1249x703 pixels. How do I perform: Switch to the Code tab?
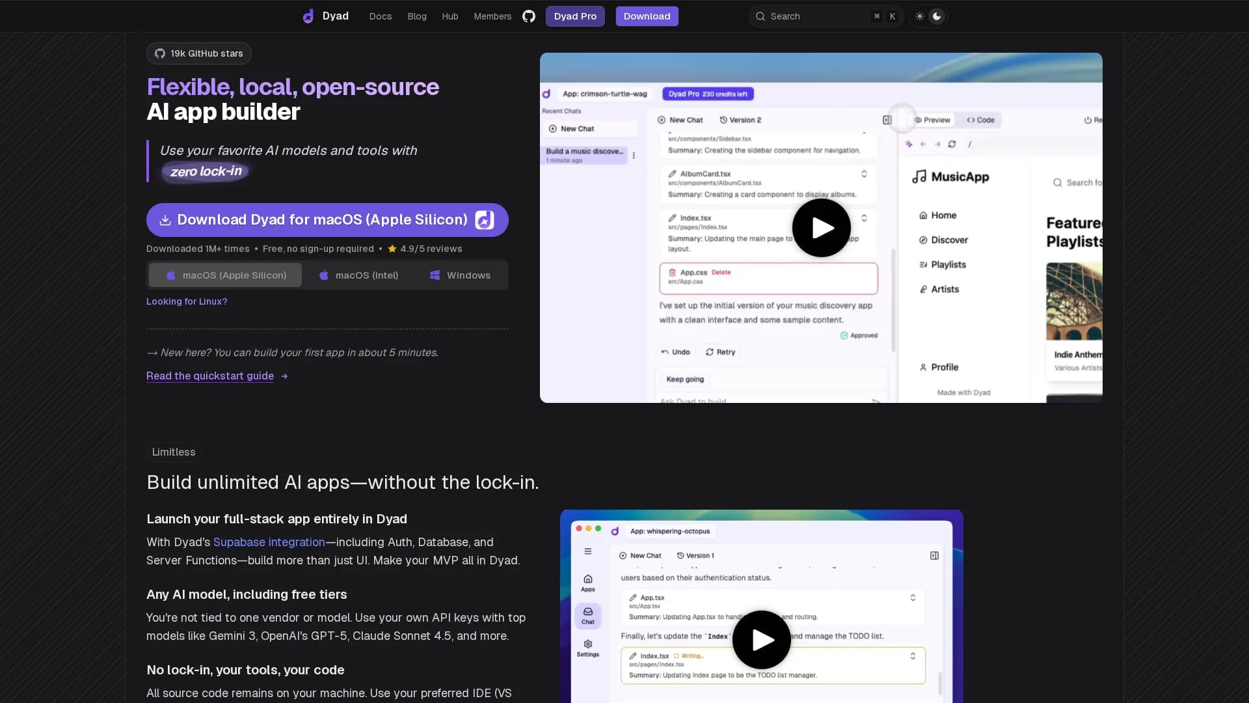[x=980, y=120]
